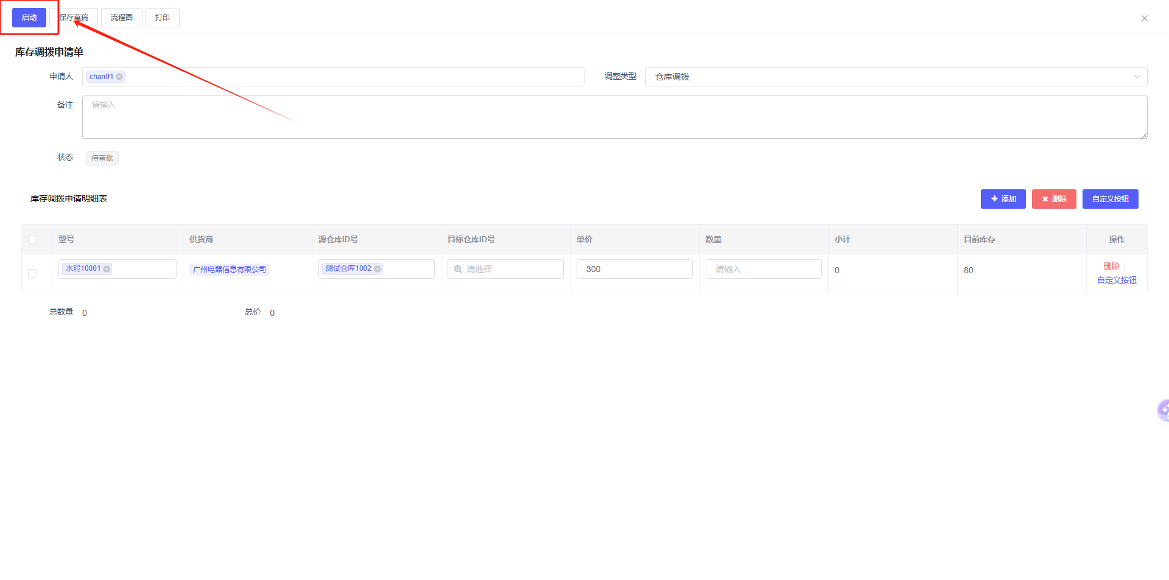Viewport: 1169px width, 580px height.
Task: Click the red 删除 button above the table
Action: [x=1054, y=199]
